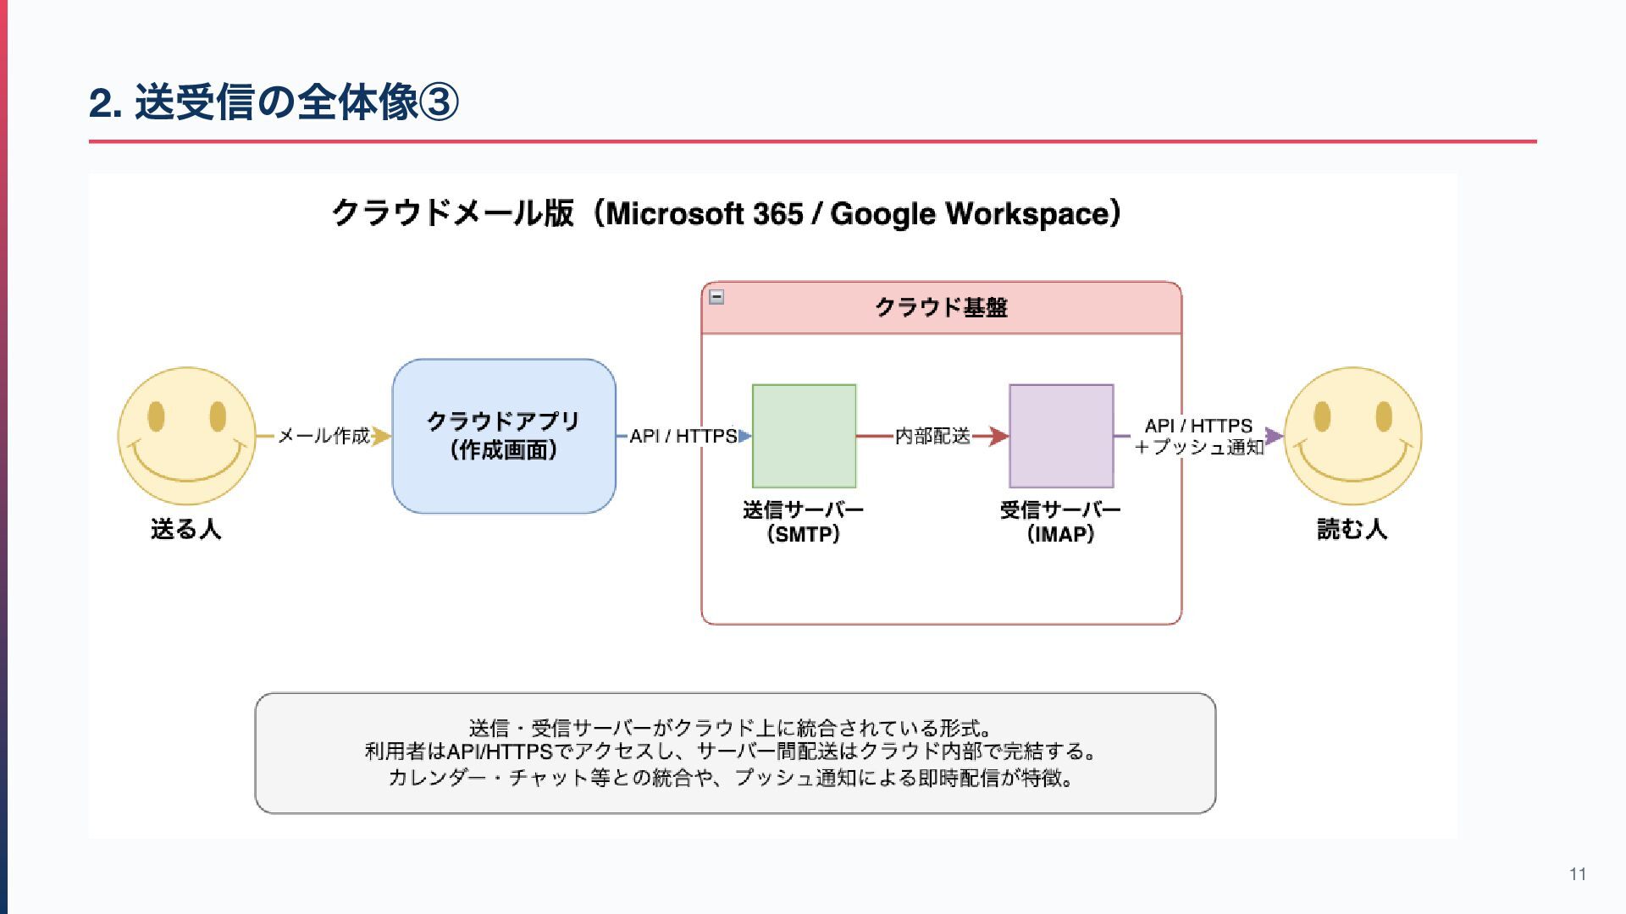Click the 送る人 label under sender
Screen dimensions: 1626x914
(x=186, y=529)
